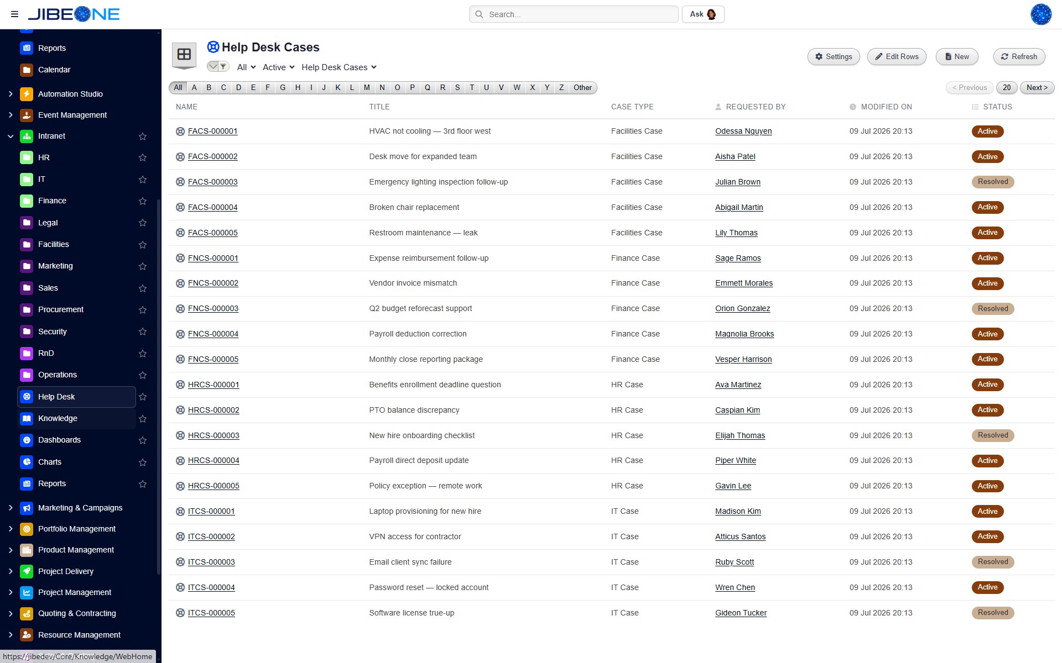Viewport: 1062px width, 663px height.
Task: Expand the Quoting & Contracting section
Action: (x=11, y=613)
